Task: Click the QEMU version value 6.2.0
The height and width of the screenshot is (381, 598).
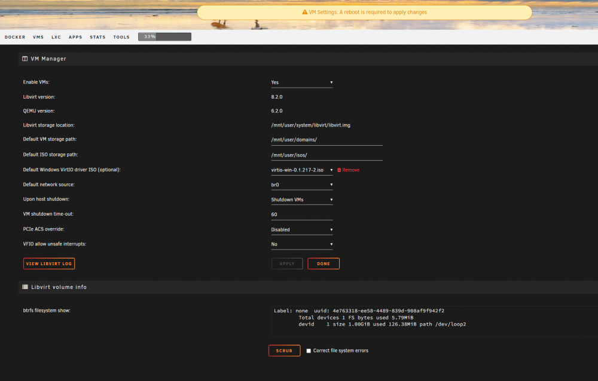Action: coord(277,111)
